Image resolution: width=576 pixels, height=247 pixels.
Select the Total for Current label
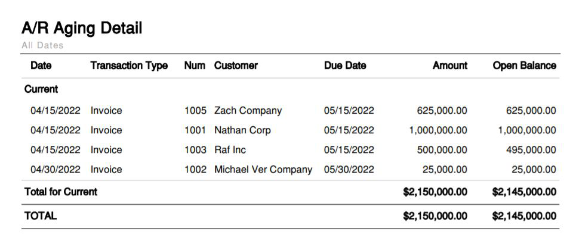pyautogui.click(x=60, y=192)
